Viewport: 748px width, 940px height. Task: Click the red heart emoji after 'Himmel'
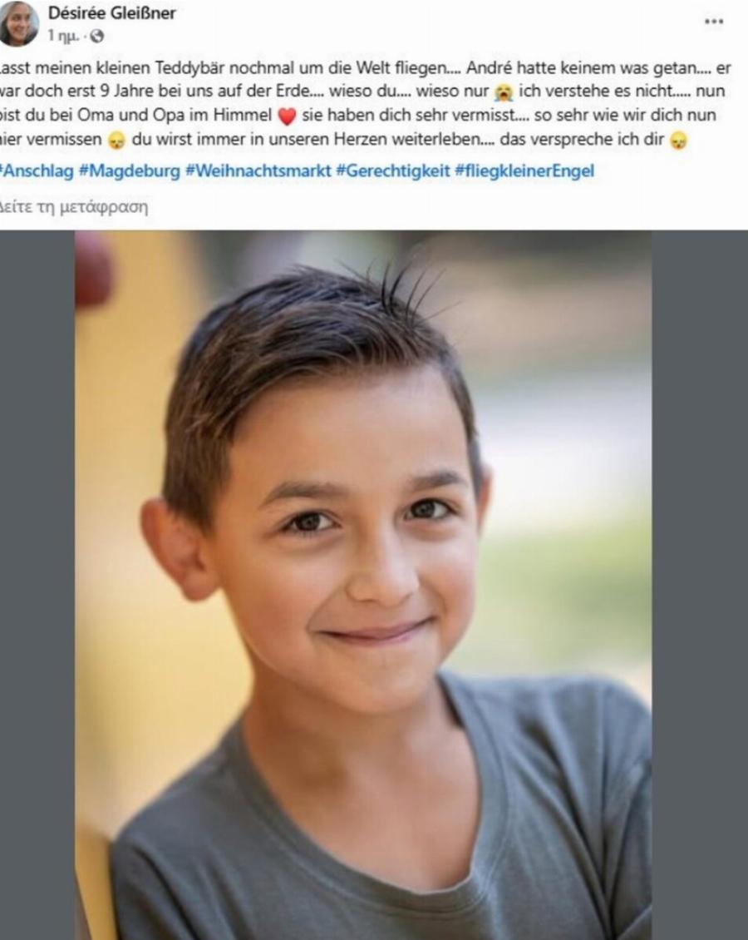(287, 116)
